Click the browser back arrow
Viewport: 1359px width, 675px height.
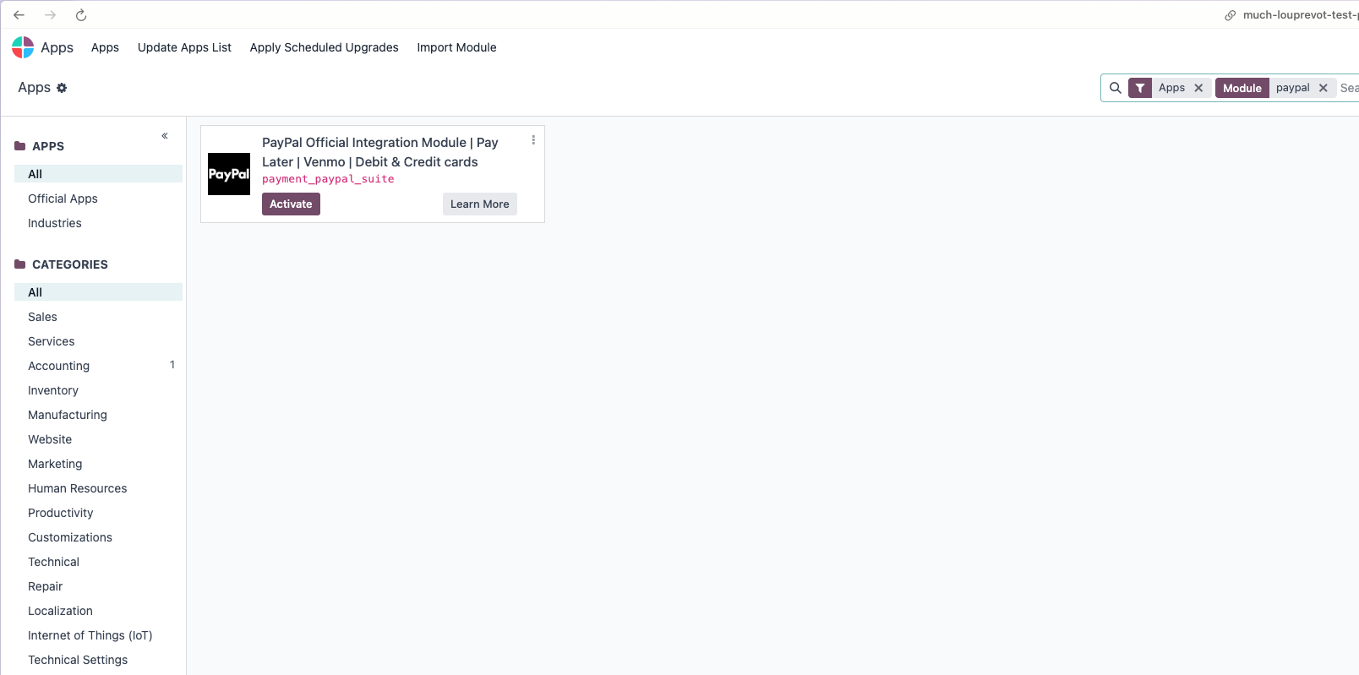[x=19, y=15]
